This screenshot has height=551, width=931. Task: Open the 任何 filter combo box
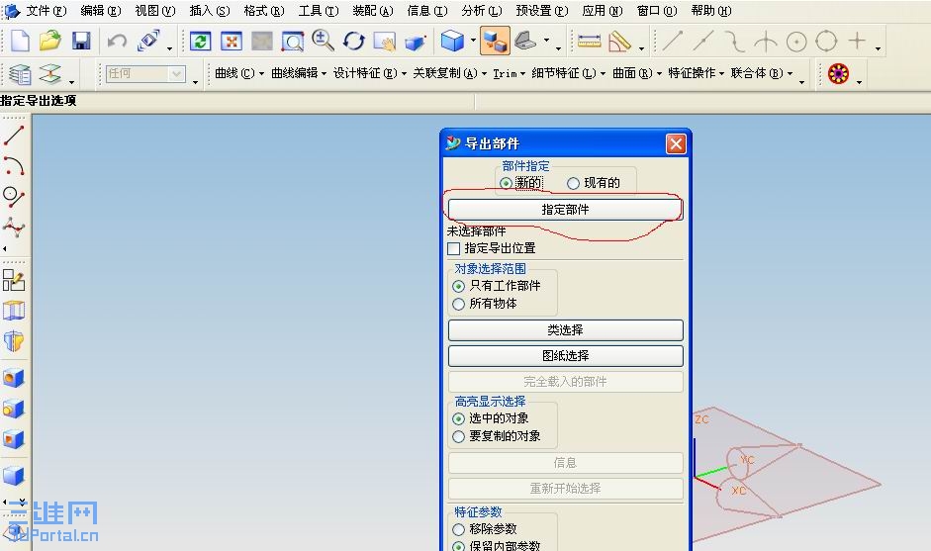pyautogui.click(x=145, y=73)
